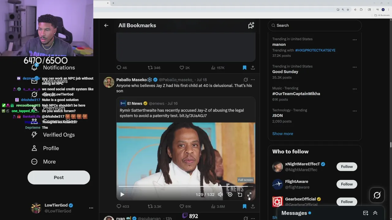Mute the video volume icon
Viewport: 392px width, 220px height.
[x=220, y=194]
